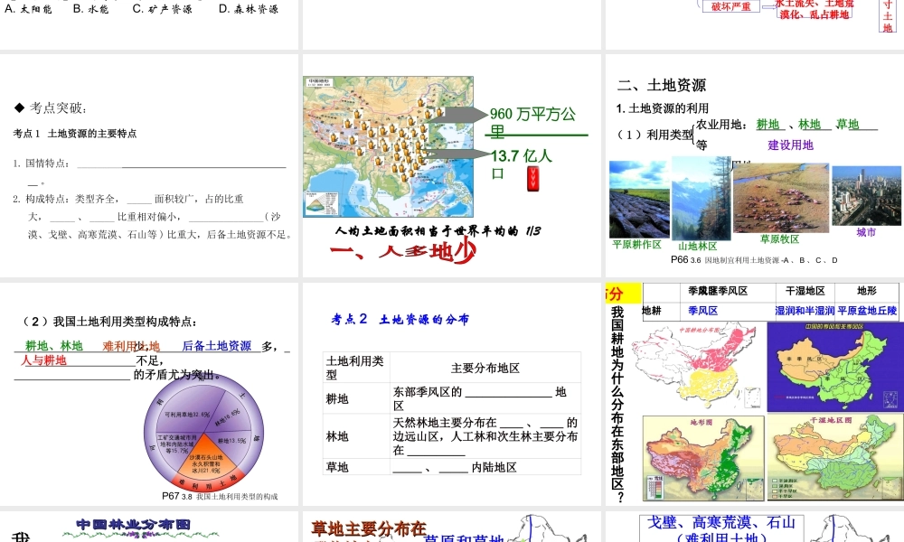Open the 干湿地区图 map
This screenshot has width=904, height=542.
pyautogui.click(x=833, y=458)
